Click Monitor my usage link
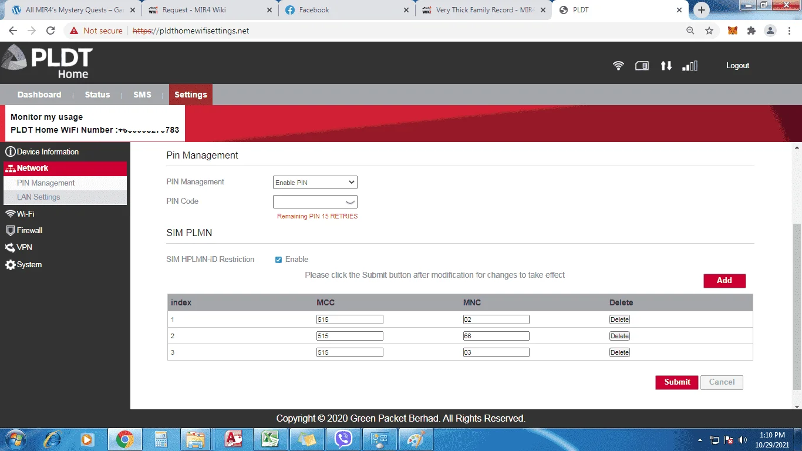The height and width of the screenshot is (451, 802). coord(46,117)
